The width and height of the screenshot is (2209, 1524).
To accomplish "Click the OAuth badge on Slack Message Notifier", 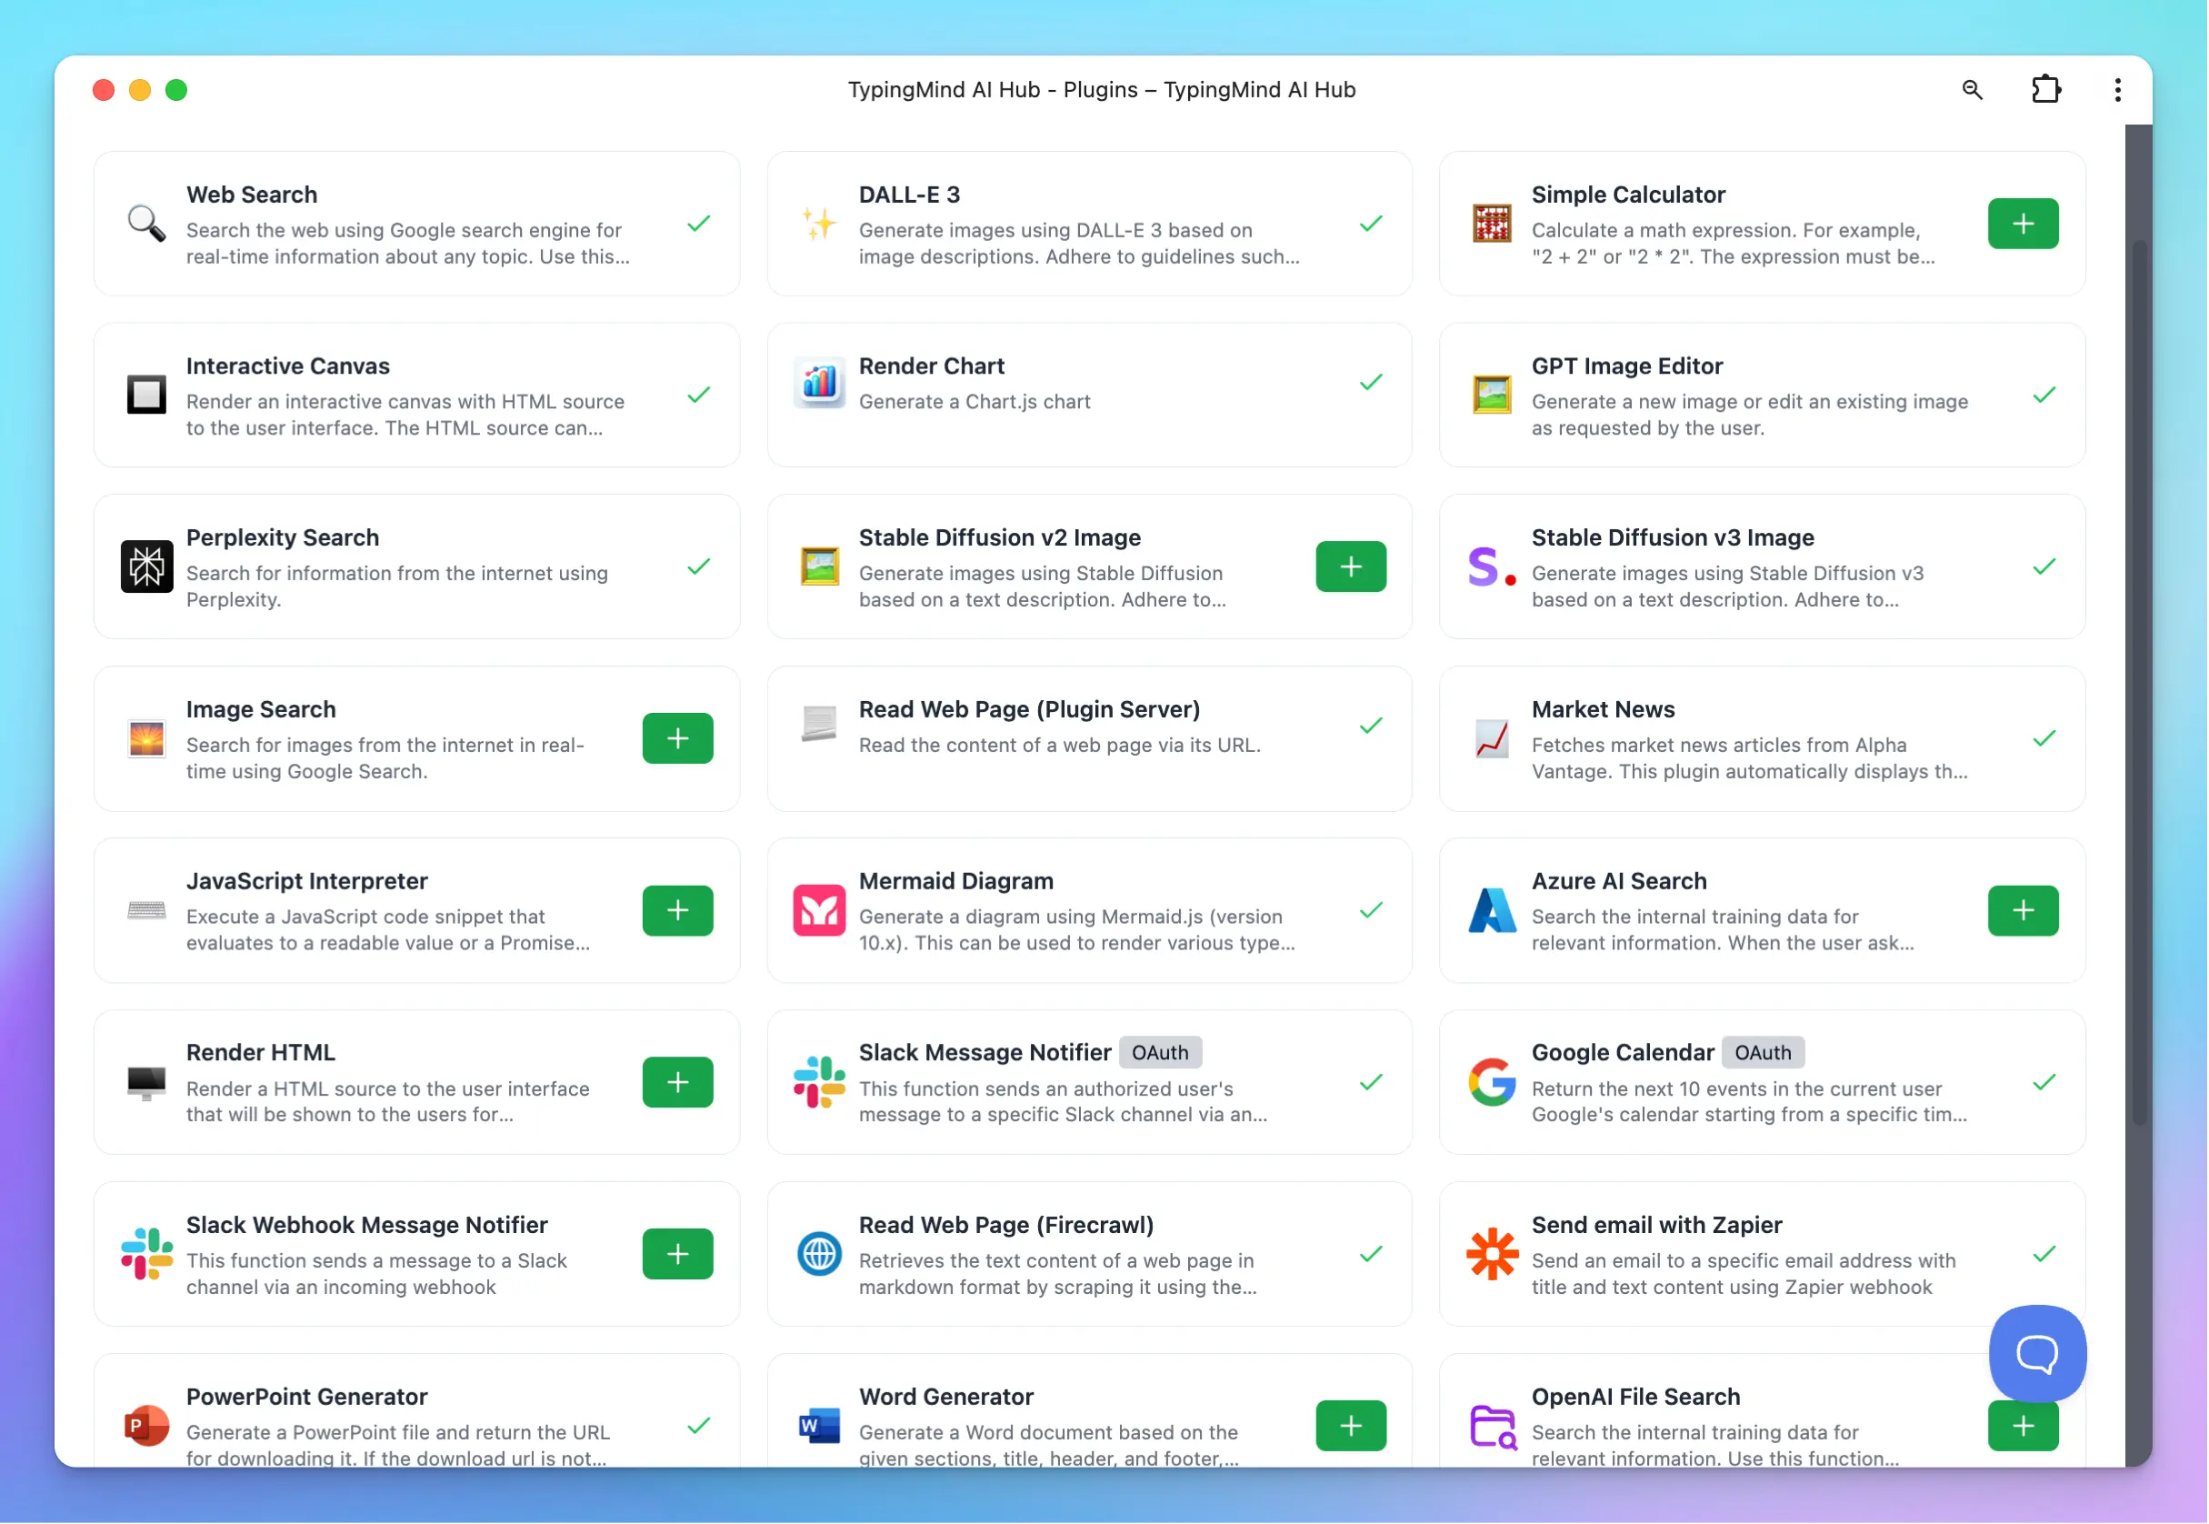I will (x=1161, y=1053).
